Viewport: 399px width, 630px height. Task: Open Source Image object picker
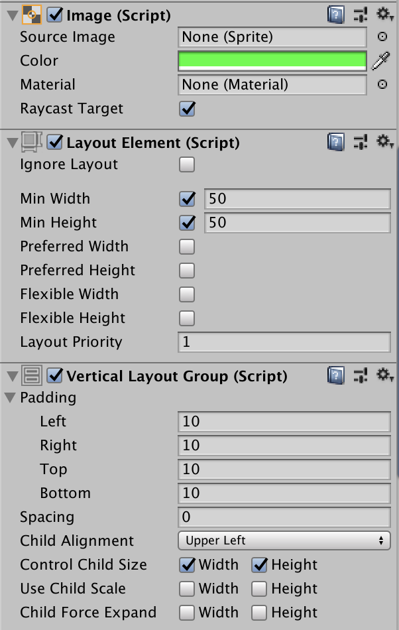coord(382,37)
